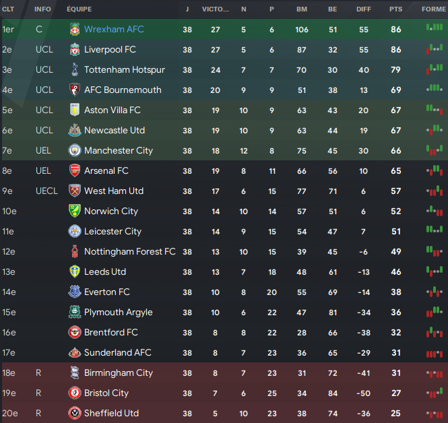This screenshot has width=448, height=423.
Task: Click the Manchester City badge icon
Action: point(75,150)
